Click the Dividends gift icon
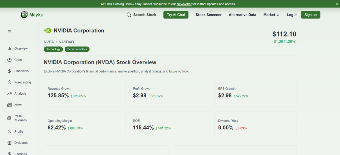340x155 pixels. tap(9, 143)
